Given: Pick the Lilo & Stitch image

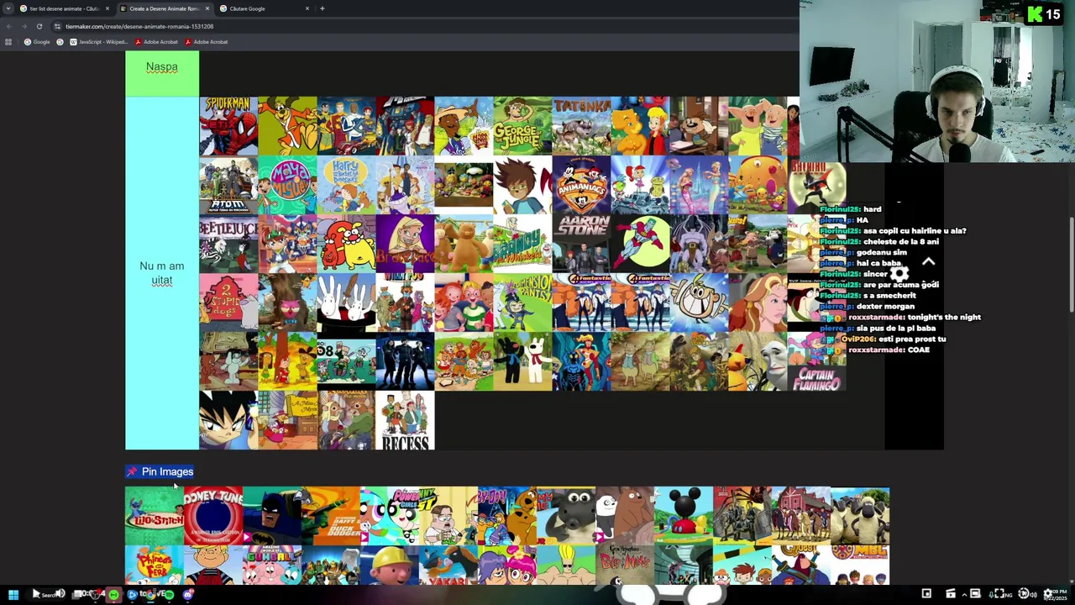Looking at the screenshot, I should tap(155, 516).
